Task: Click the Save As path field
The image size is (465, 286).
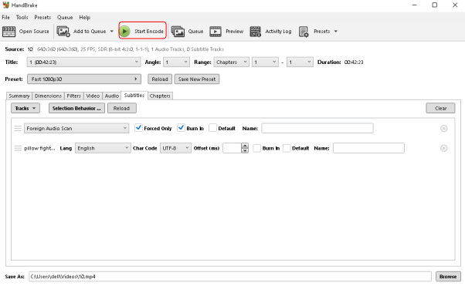Action: coord(230,277)
